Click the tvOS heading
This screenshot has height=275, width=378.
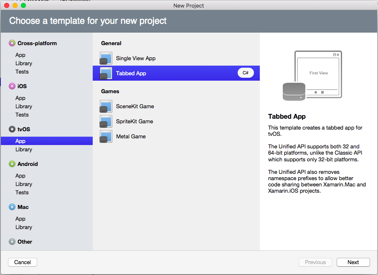click(24, 129)
